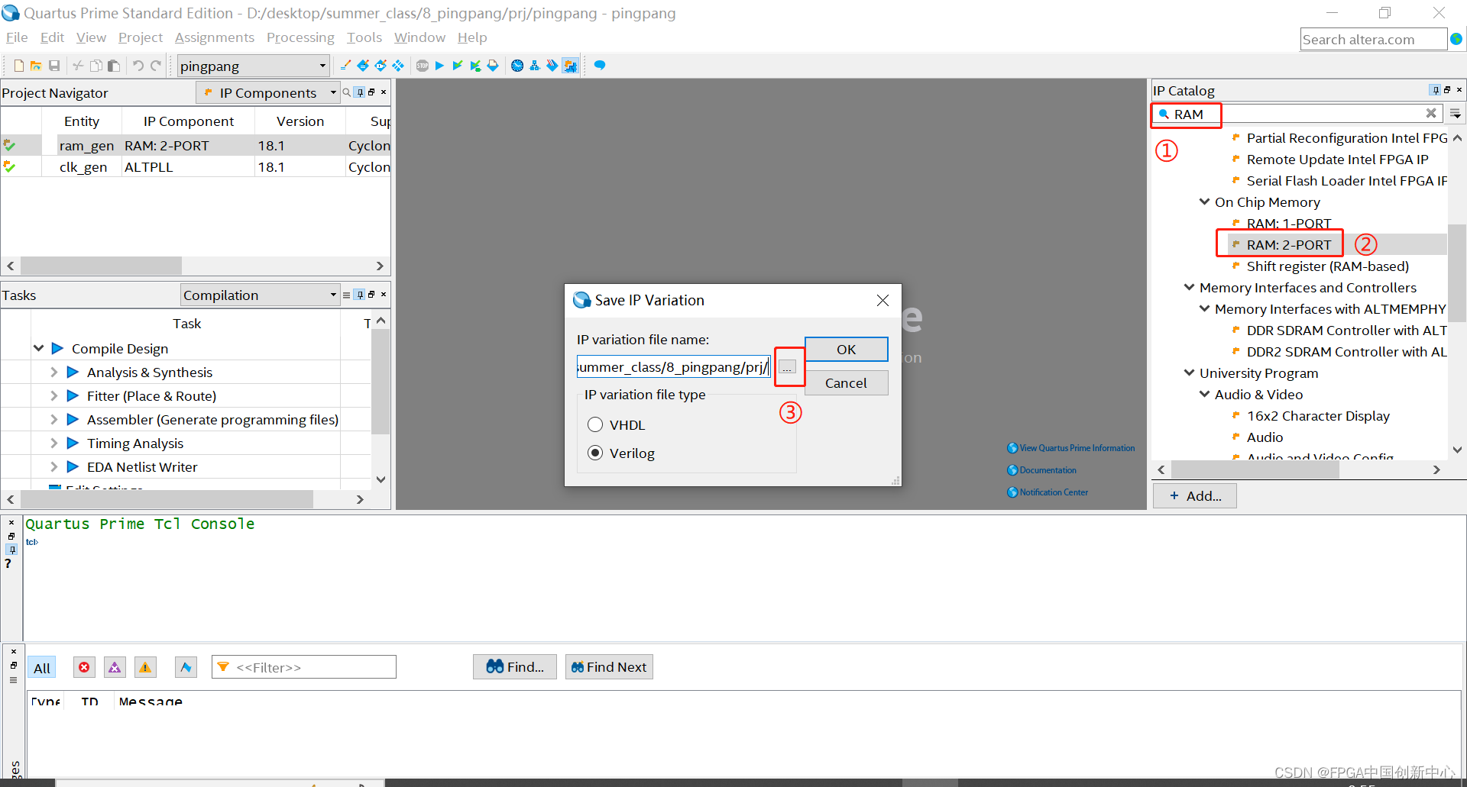Screen dimensions: 1467x787
Task: Toggle the warning messages filter
Action: 145,667
